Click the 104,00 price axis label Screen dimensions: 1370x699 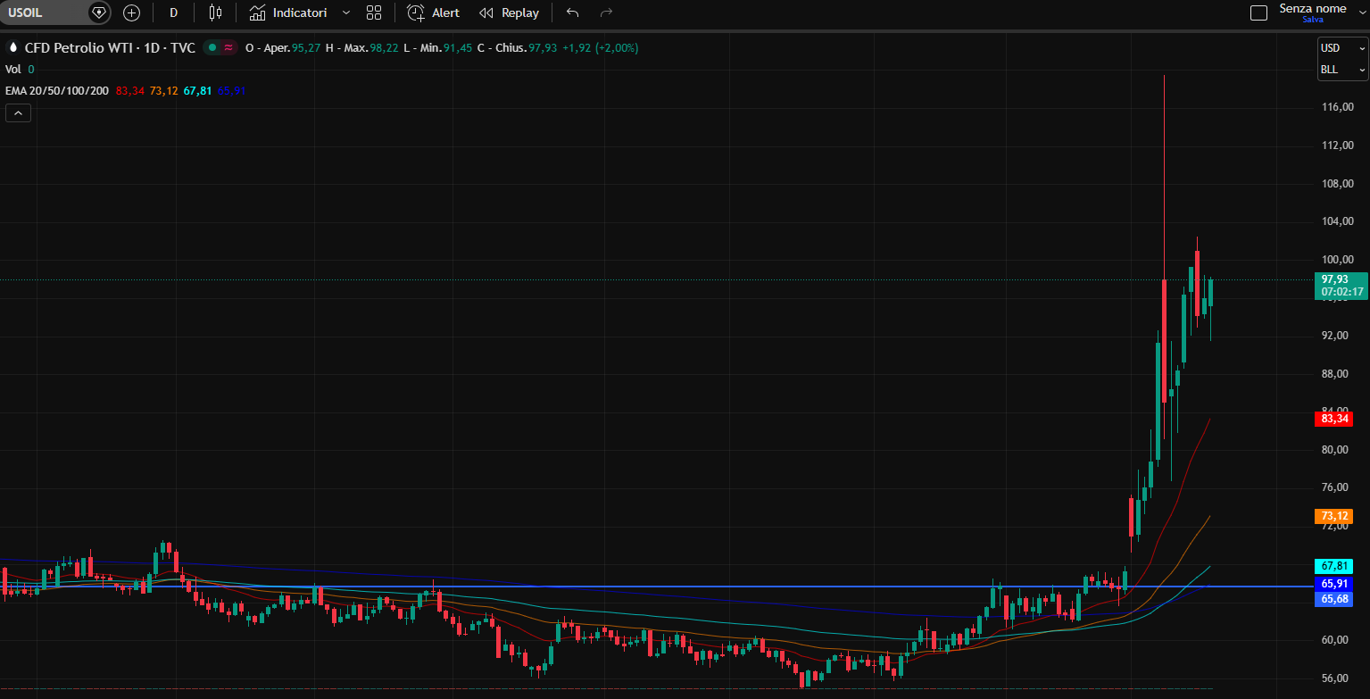tap(1337, 221)
